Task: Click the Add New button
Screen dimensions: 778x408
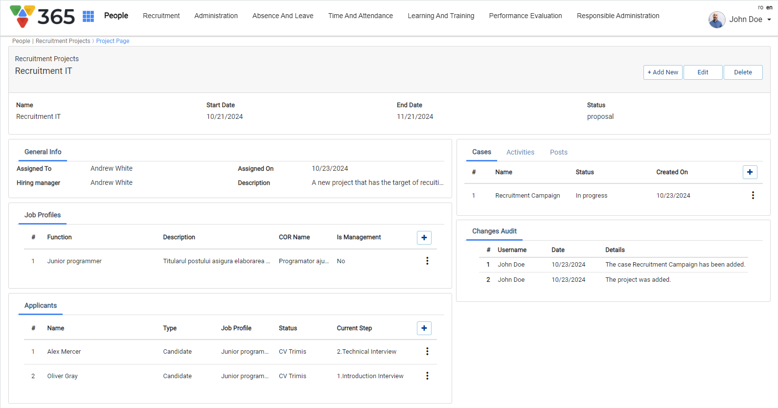Action: coord(663,72)
